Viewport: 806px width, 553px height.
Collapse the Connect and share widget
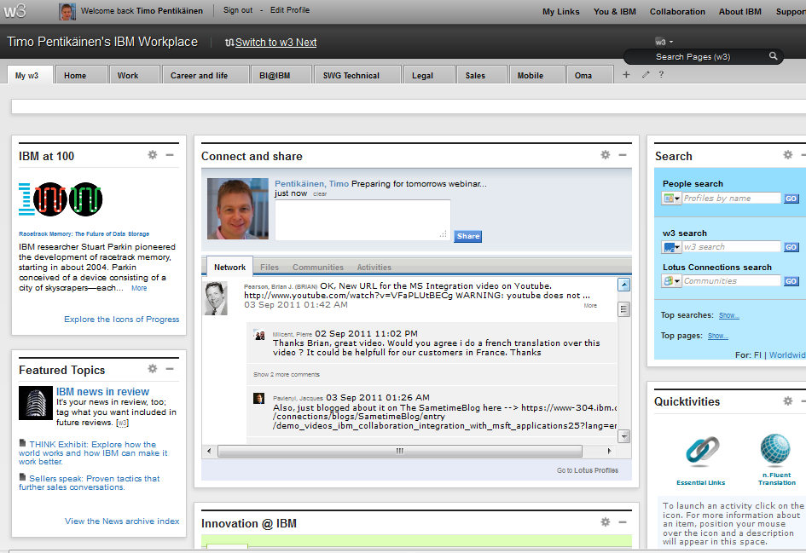[623, 154]
